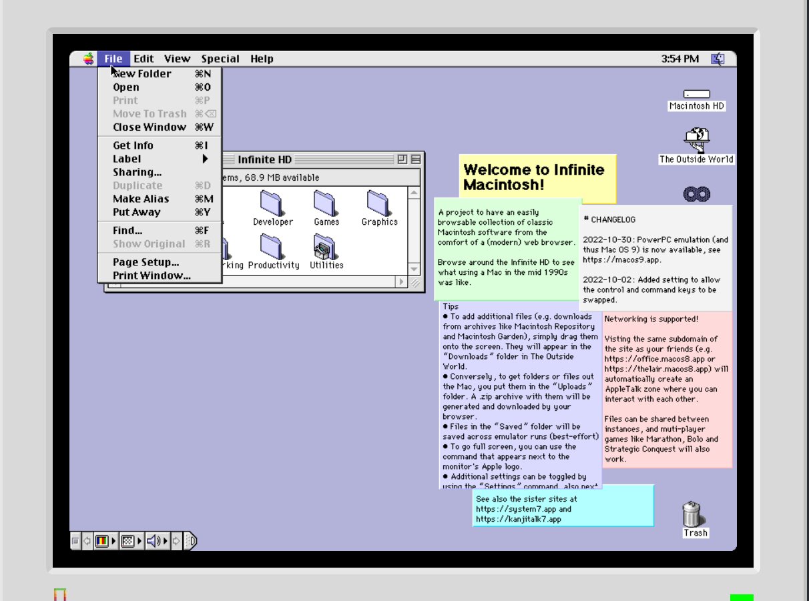Choose Get Info in File menu
Viewport: 809px width, 601px height.
(x=160, y=145)
